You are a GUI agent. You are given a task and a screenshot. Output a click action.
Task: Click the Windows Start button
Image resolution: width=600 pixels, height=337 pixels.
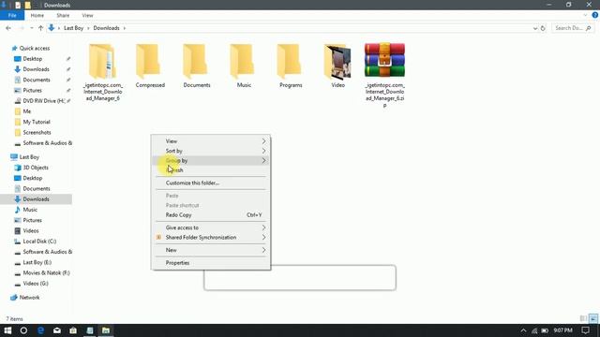click(7, 330)
